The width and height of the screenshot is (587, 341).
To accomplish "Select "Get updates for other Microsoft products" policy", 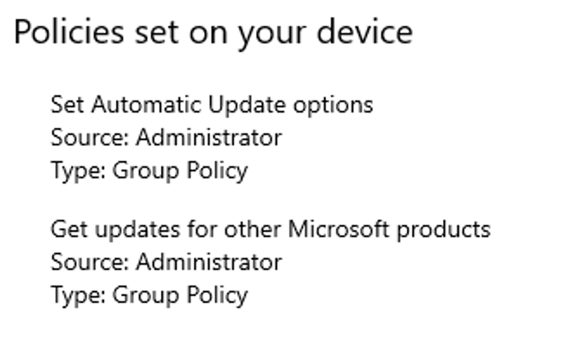I will tap(270, 229).
